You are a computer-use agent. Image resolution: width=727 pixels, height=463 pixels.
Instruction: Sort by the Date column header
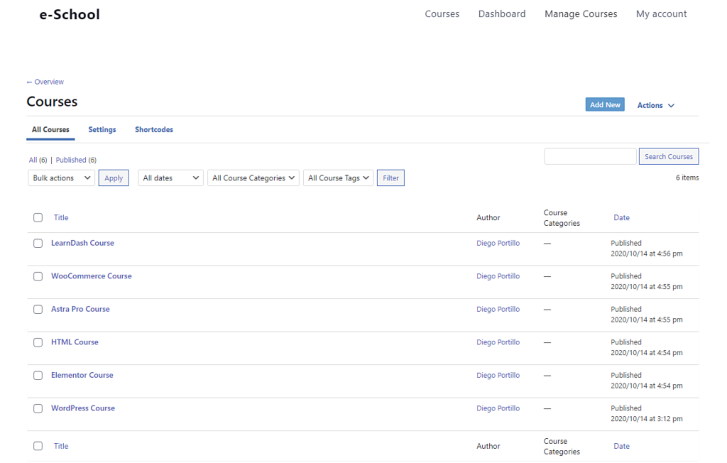pyautogui.click(x=621, y=217)
